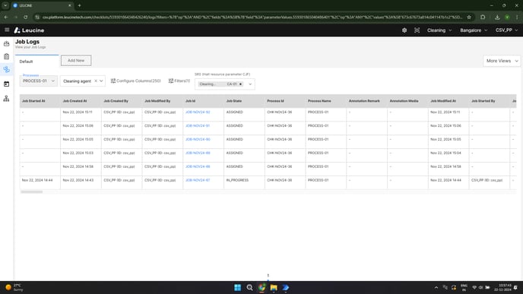523x294 pixels.
Task: Open job link JOB-NOV24-92
Action: [198, 112]
